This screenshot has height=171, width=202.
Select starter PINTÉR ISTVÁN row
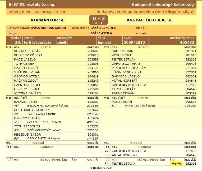coord(150,59)
